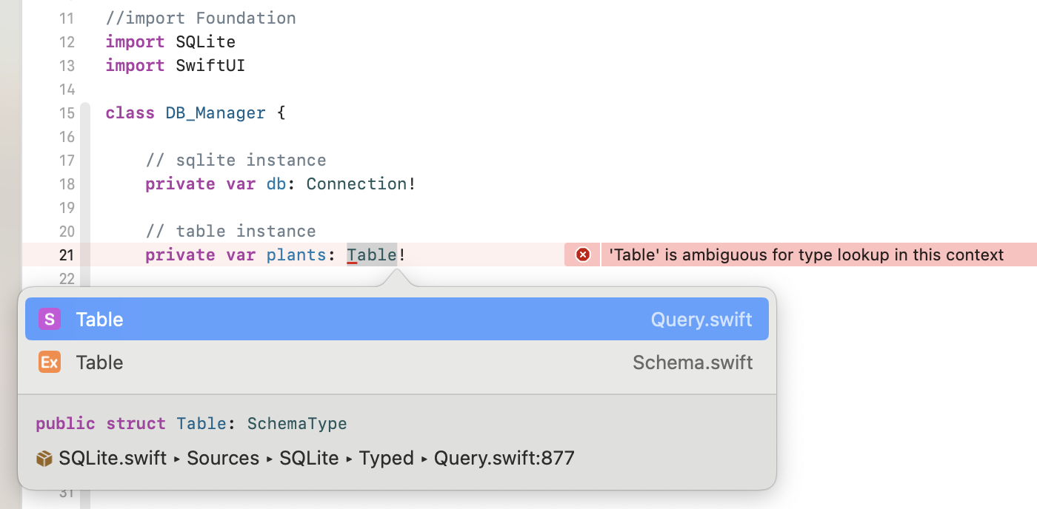Select the purple struct 'S' Table icon
Viewport: 1037px width, 509px height.
click(49, 319)
